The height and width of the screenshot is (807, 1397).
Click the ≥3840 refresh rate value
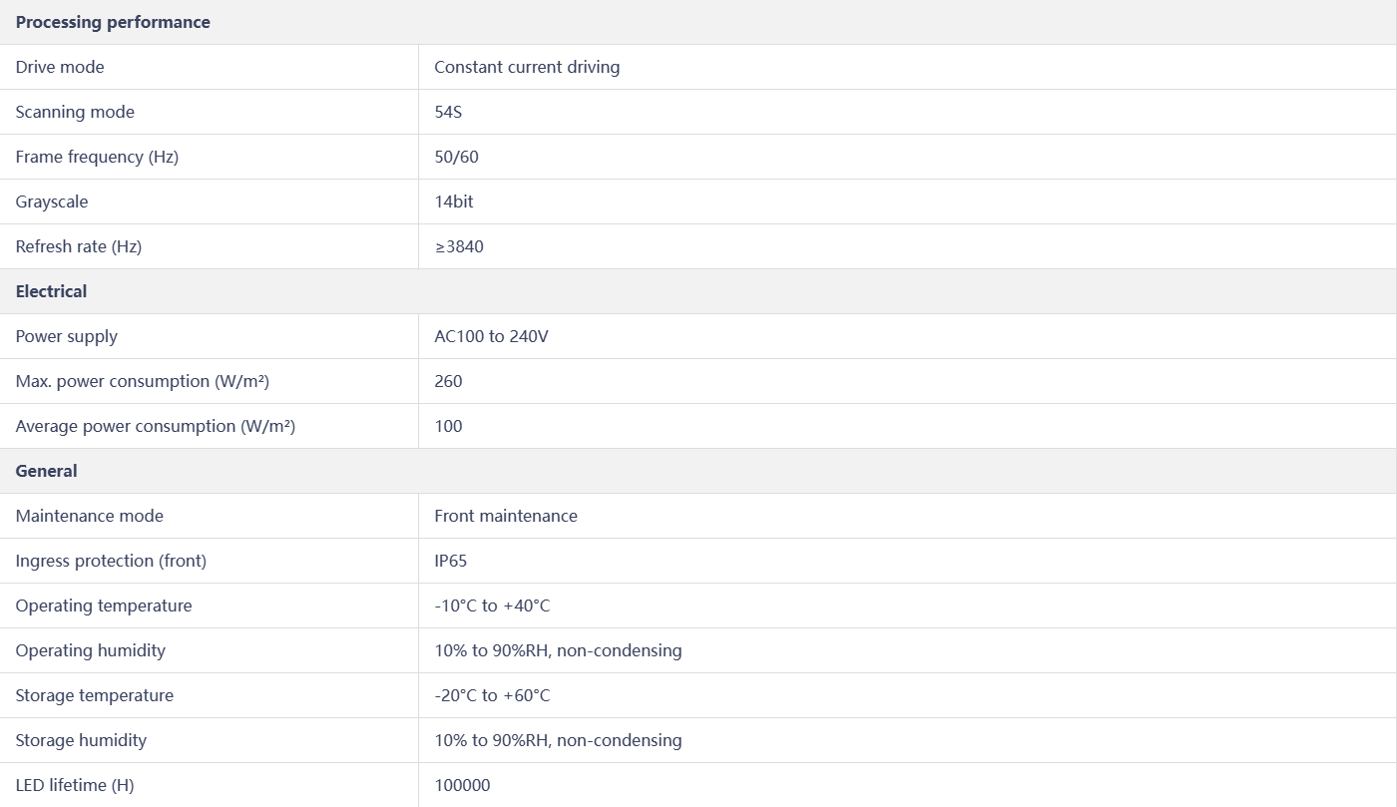459,246
